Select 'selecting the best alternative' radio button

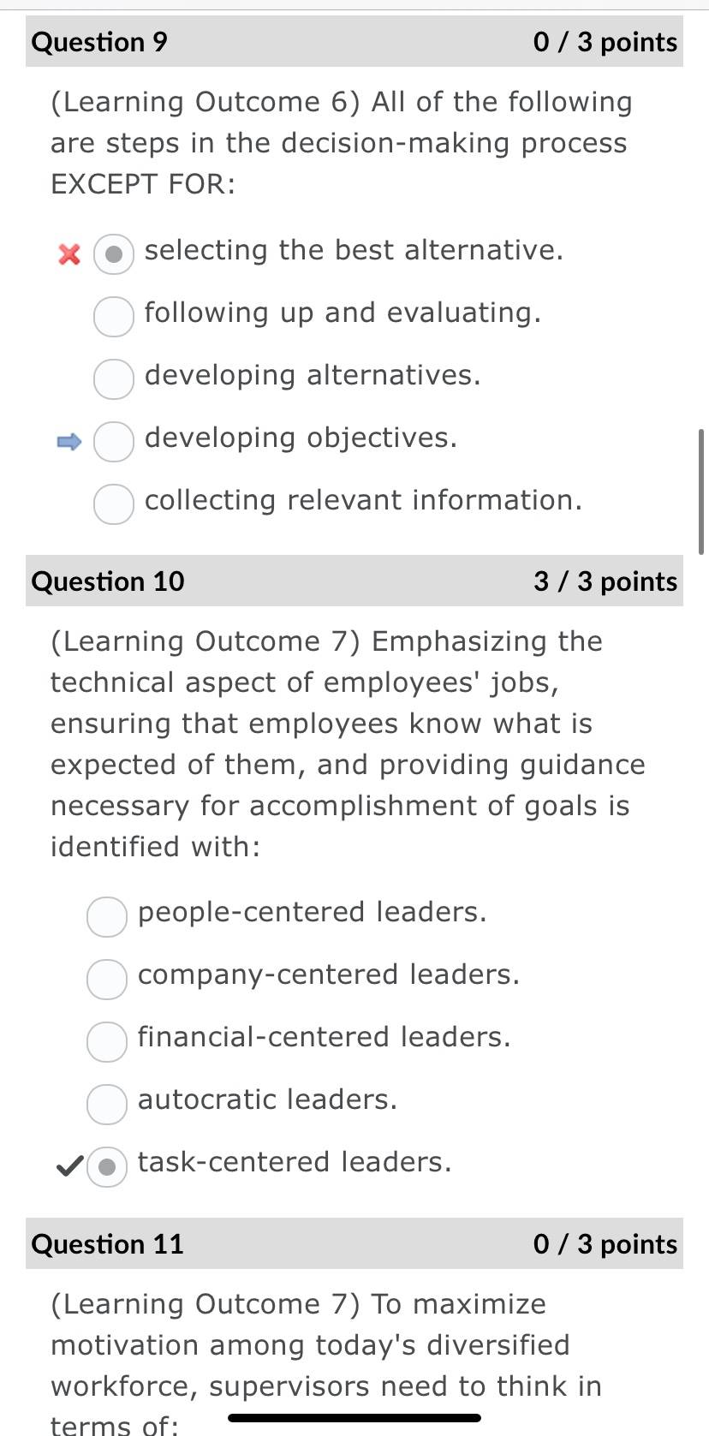coord(114,254)
